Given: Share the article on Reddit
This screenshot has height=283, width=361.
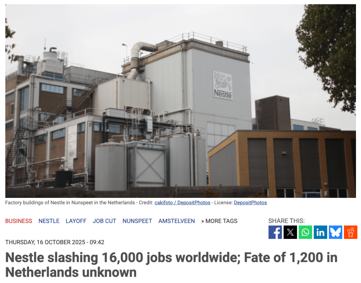Looking at the screenshot, I should click(x=351, y=232).
